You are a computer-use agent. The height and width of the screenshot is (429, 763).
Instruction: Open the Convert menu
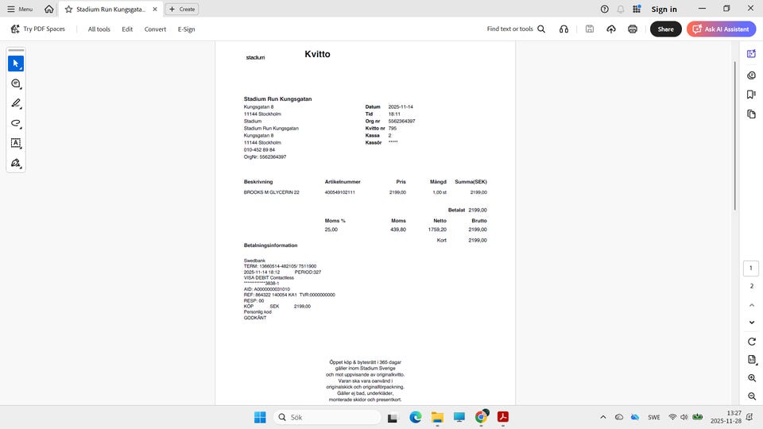155,29
